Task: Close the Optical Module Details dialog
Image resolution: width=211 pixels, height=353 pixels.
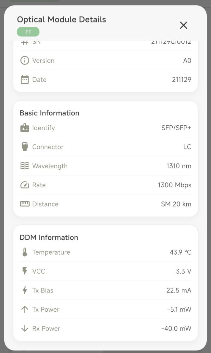Action: (183, 25)
